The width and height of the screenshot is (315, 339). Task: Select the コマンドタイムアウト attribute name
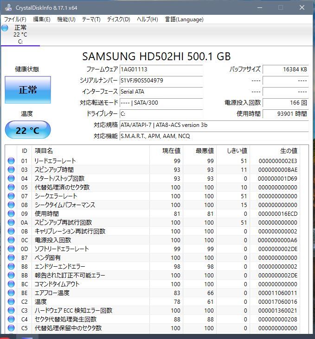(57, 284)
